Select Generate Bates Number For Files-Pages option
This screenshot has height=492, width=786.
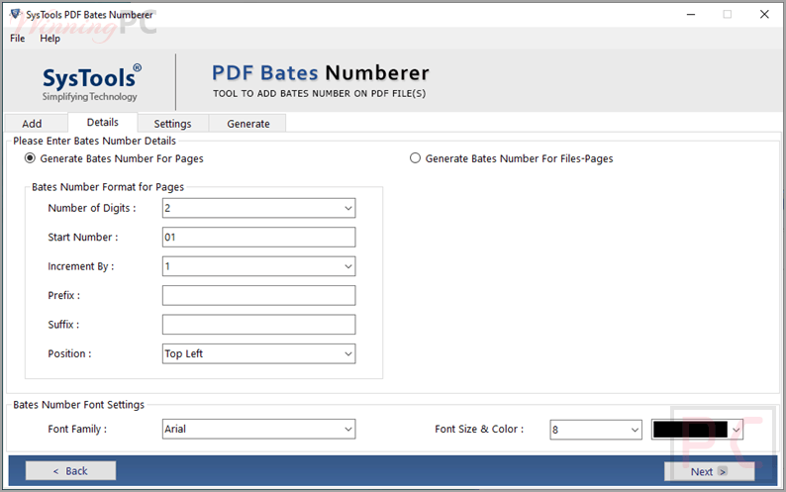pos(512,158)
